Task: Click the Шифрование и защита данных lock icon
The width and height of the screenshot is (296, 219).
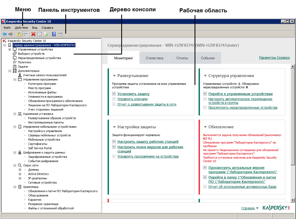Action: tap(20, 152)
